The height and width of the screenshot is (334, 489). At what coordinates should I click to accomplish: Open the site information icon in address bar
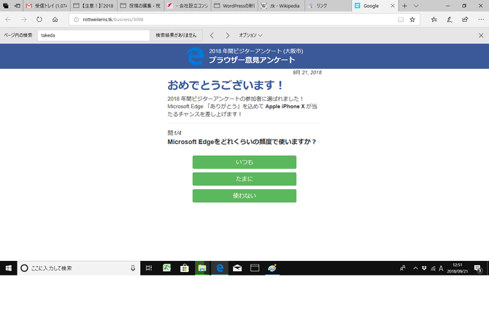(76, 19)
